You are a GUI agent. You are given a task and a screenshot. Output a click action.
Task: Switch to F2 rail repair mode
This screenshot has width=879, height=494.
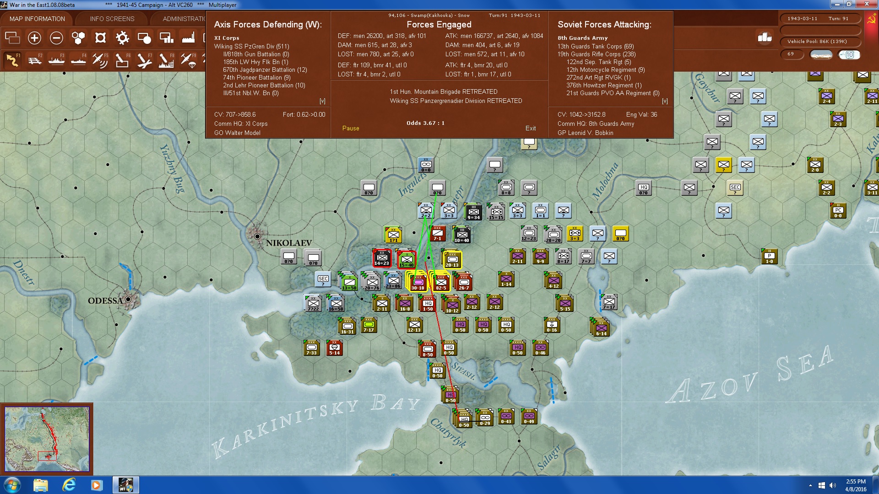tap(34, 60)
